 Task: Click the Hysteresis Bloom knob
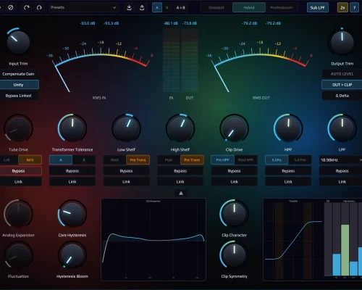click(72, 255)
